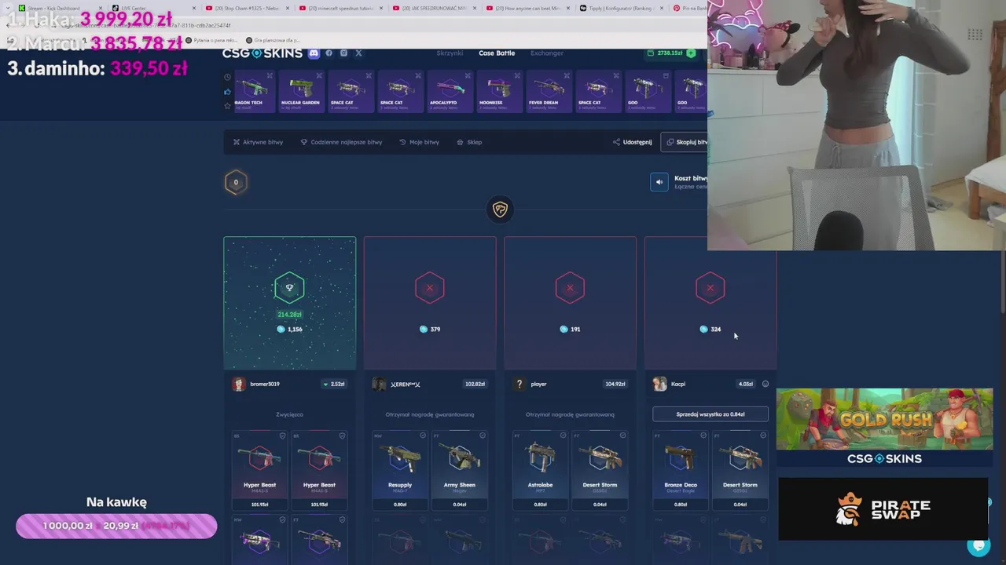Click the CSGOSKINS logo in header
Screen dimensions: 1006x565
(262, 53)
